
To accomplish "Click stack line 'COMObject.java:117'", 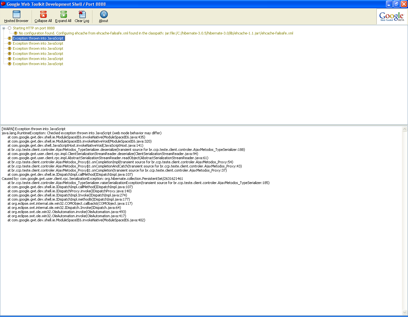I will (x=70, y=203).
